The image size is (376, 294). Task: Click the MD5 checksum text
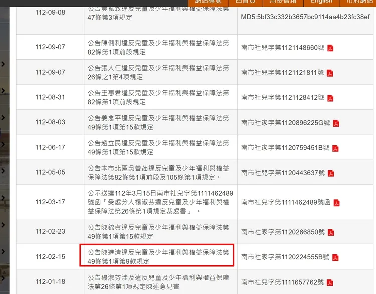[x=305, y=17]
